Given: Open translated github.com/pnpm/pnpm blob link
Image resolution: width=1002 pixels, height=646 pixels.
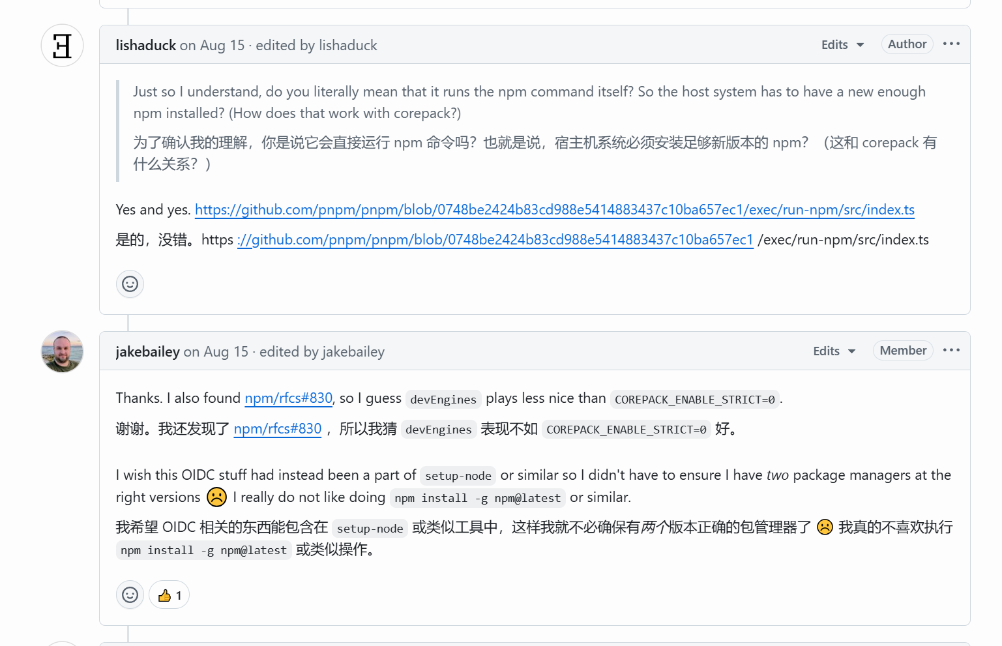Looking at the screenshot, I should [x=495, y=240].
